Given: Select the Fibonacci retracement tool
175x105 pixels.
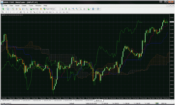Looking at the screenshot, I should (24, 12).
